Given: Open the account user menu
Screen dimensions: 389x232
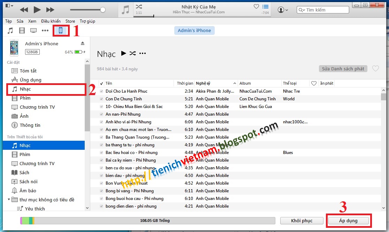Looking at the screenshot, I should pos(283,10).
